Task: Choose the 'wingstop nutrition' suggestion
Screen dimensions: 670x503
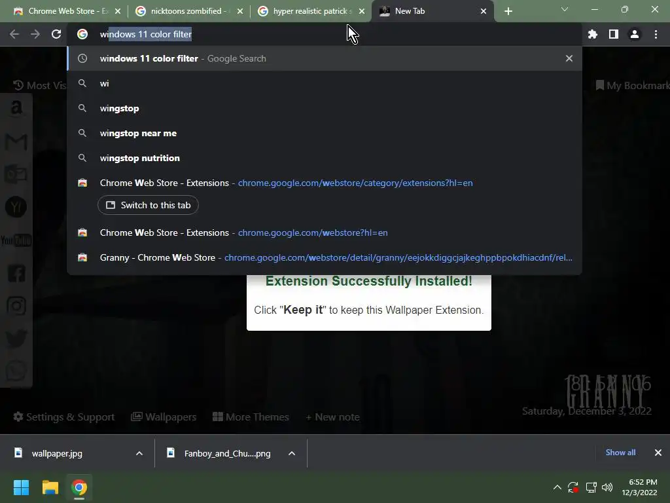Action: point(325,158)
